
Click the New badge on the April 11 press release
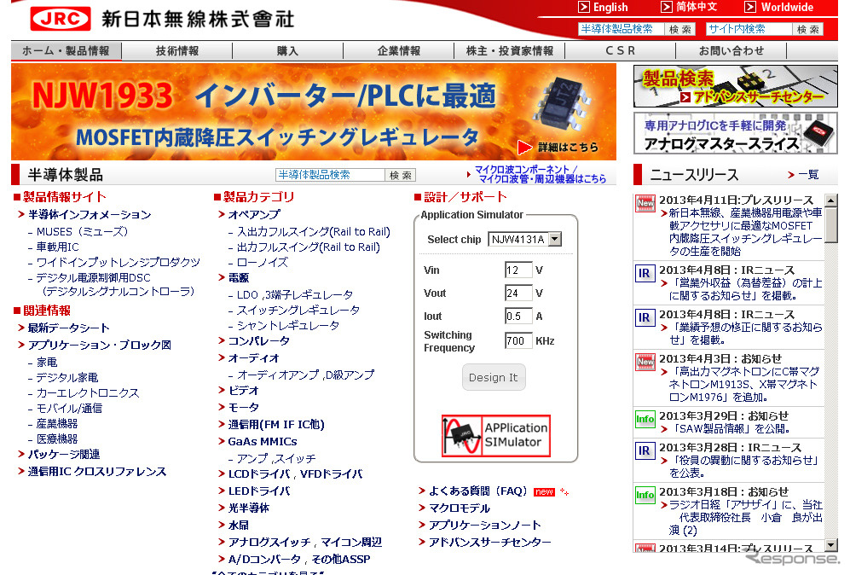click(x=645, y=205)
